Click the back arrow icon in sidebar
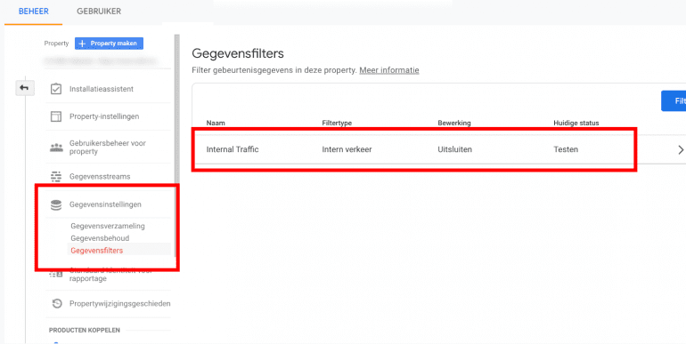686x344 pixels. pyautogui.click(x=25, y=88)
